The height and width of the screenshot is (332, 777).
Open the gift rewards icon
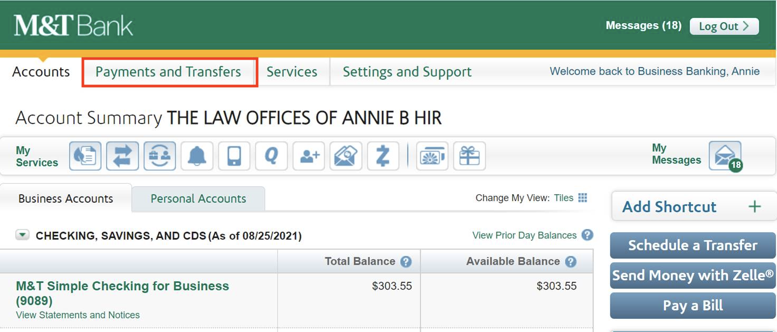(x=469, y=156)
